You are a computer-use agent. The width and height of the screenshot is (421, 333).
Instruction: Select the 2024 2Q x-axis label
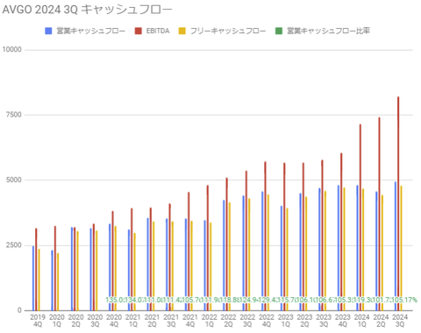(x=381, y=321)
